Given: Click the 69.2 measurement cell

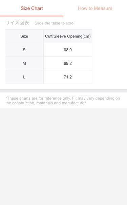Looking at the screenshot, I should pyautogui.click(x=68, y=64).
